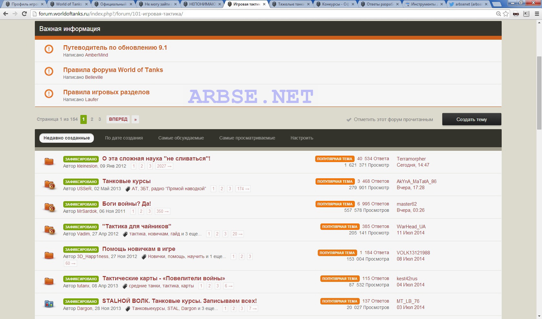This screenshot has height=319, width=542.
Task: Click the "40 534 Ответа" reply count
Action: 373,159
